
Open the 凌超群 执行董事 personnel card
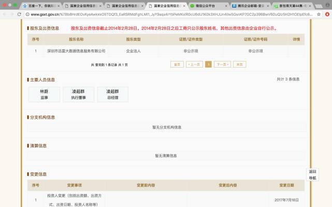coord(78,94)
